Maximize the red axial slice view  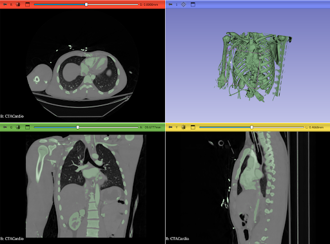[x=28, y=5]
